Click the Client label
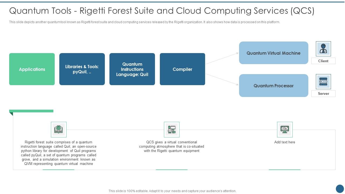This screenshot has height=194, width=345. pos(323,61)
